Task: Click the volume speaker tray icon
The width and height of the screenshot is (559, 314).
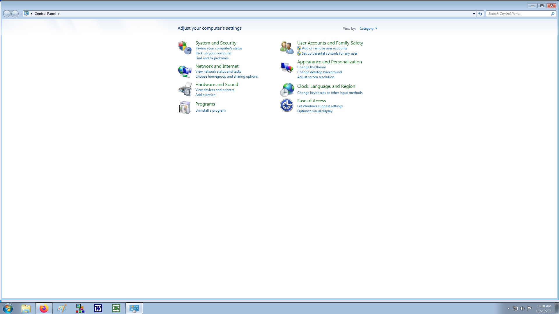Action: click(522, 308)
